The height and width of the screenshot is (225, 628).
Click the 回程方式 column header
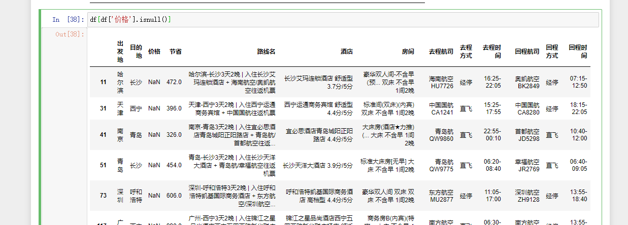tap(552, 52)
